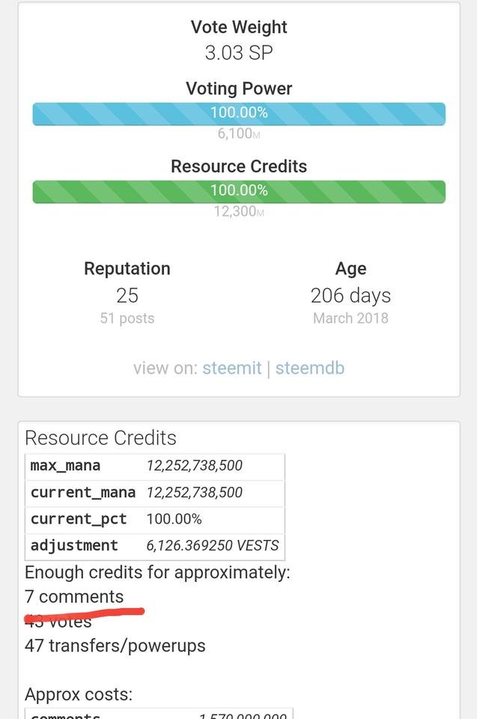Select the Vote Weight heading
This screenshot has height=719, width=477.
point(238,27)
